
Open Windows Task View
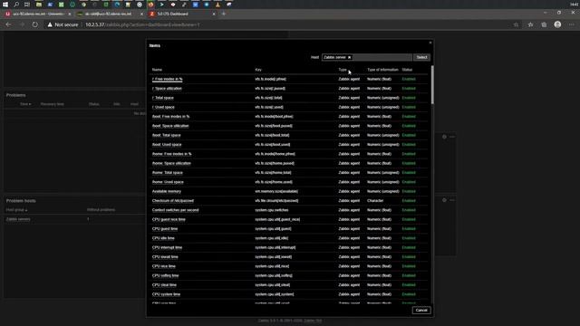coord(27,5)
